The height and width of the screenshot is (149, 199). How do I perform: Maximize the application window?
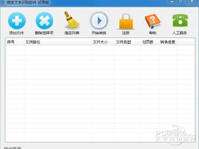[180, 2]
